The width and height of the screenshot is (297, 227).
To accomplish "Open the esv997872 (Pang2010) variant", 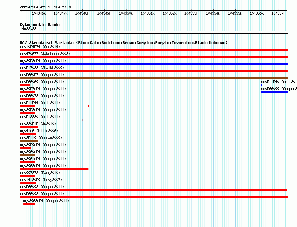I will pos(40,173).
